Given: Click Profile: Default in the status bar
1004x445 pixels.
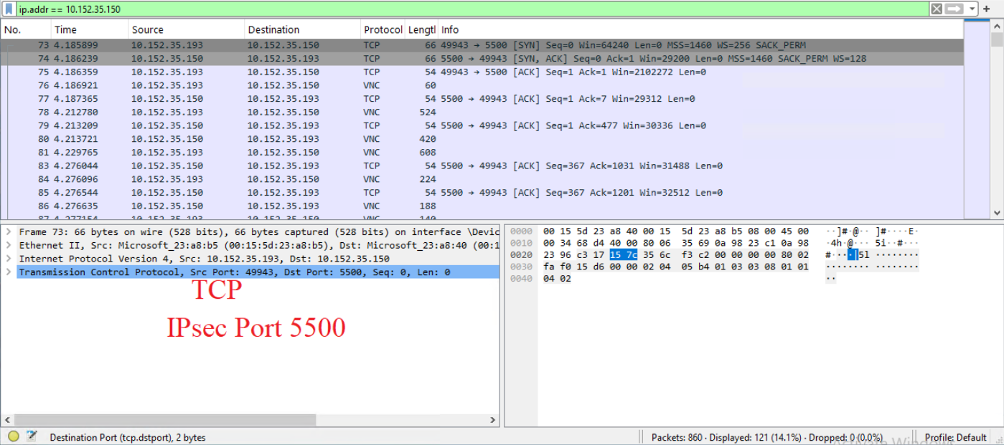Looking at the screenshot, I should tap(955, 437).
